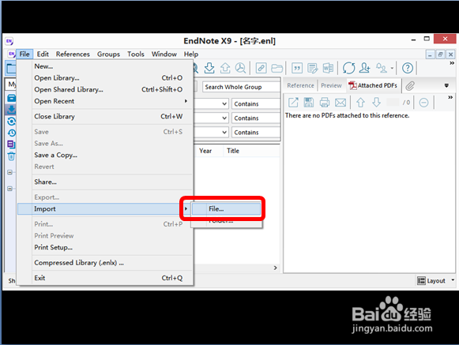Screen dimensions: 459x345
Task: Expand the Layout dropdown
Action: tap(453, 280)
